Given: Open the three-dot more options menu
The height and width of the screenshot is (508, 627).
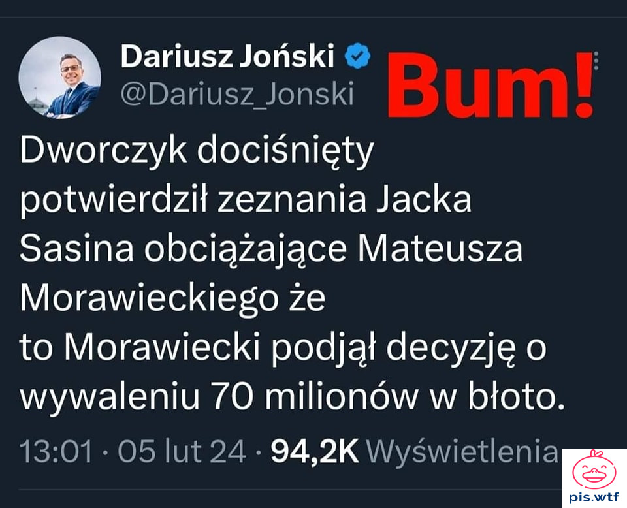Looking at the screenshot, I should click(596, 61).
